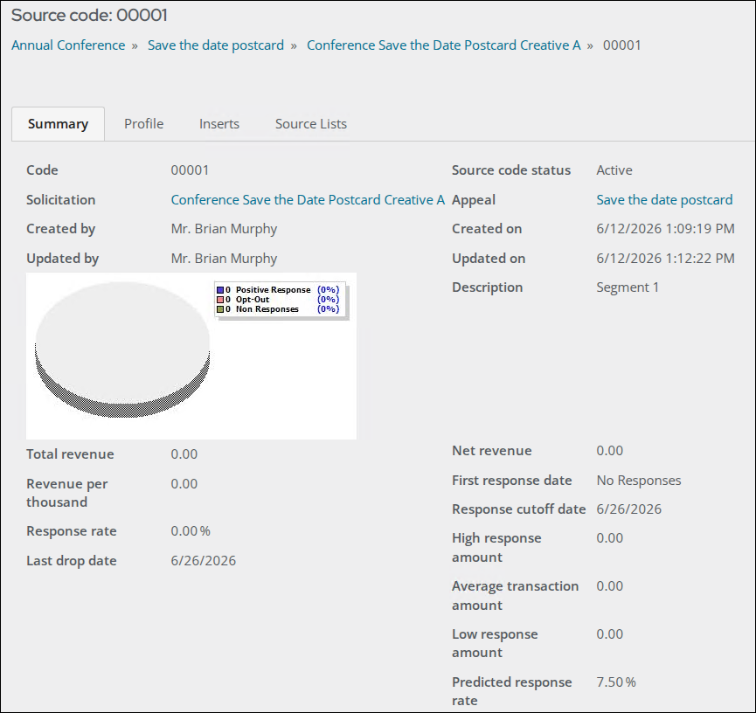Switch to the Profile tab

pos(143,124)
